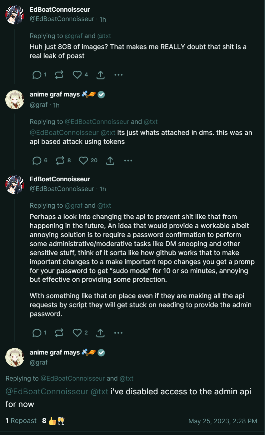Screen dimensions: 265x435
Task: Like the post with 4 favorites
Action: (77, 75)
